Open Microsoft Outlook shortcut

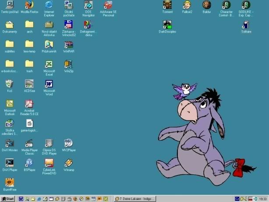pos(10,108)
